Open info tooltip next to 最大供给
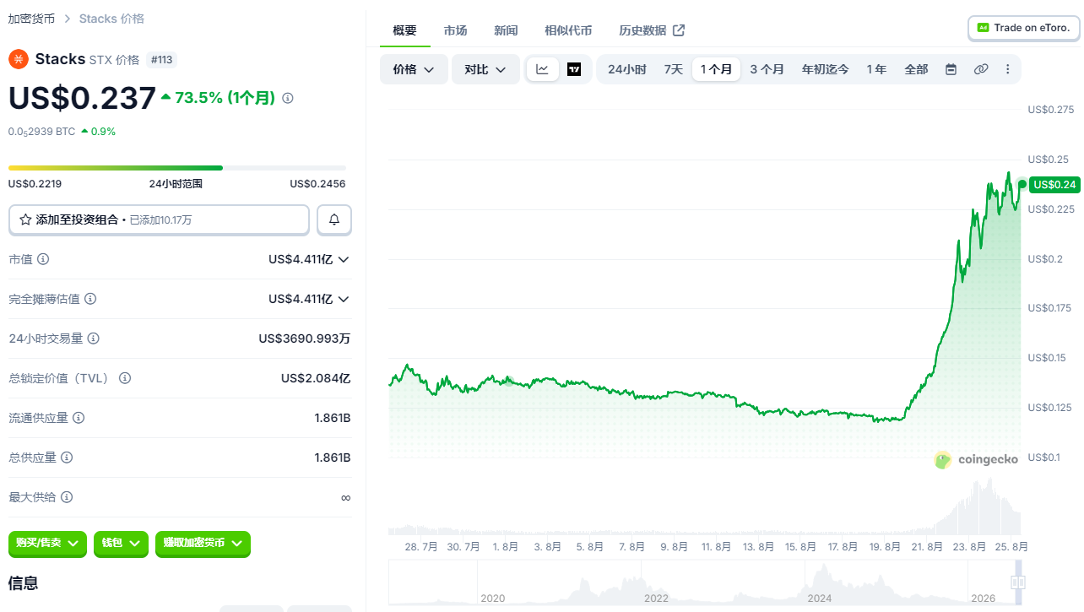 click(x=67, y=497)
